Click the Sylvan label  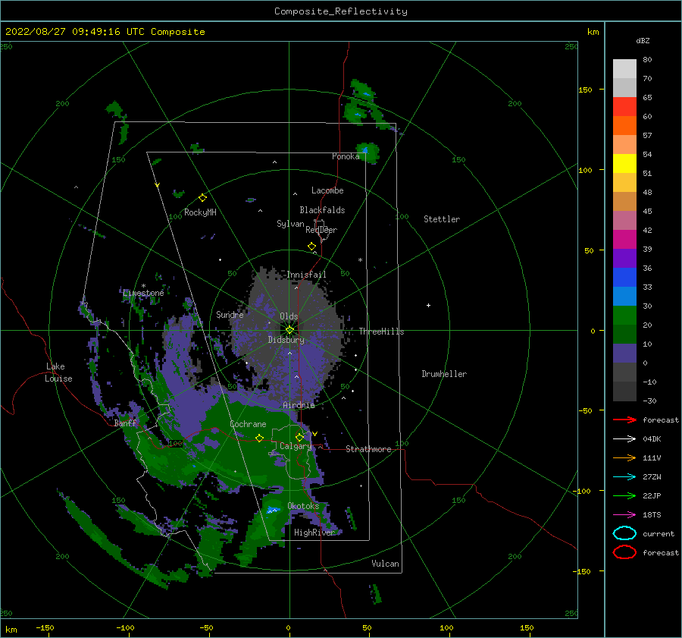[290, 223]
